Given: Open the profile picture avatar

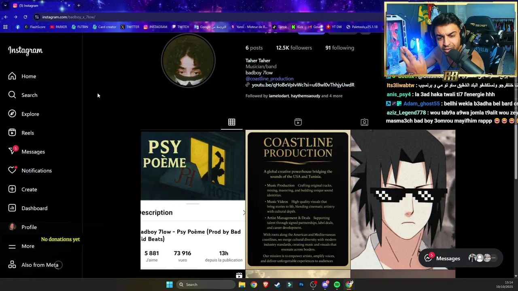Looking at the screenshot, I should pyautogui.click(x=188, y=61).
